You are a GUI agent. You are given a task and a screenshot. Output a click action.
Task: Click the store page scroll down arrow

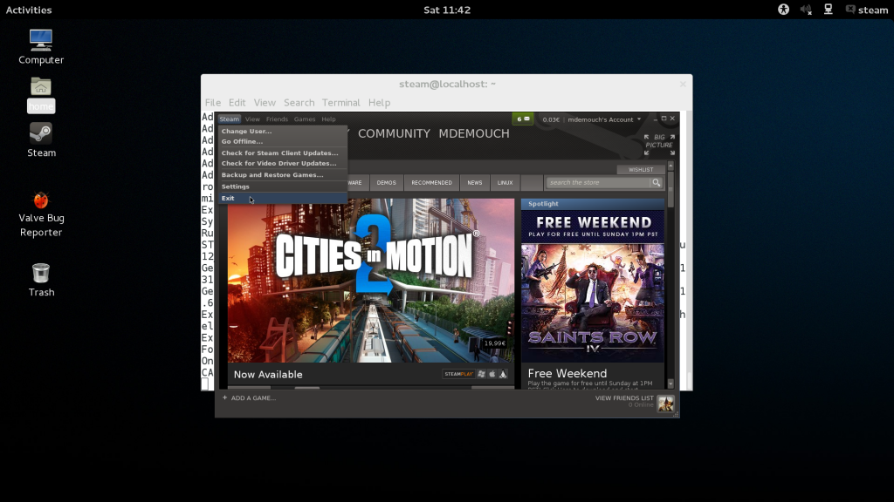point(670,384)
